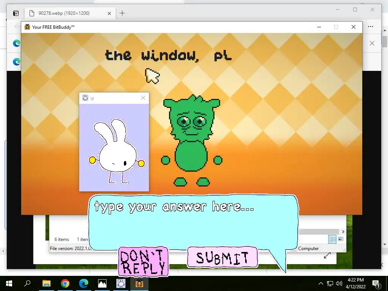Close the small ':p' rabbit window

[143, 98]
